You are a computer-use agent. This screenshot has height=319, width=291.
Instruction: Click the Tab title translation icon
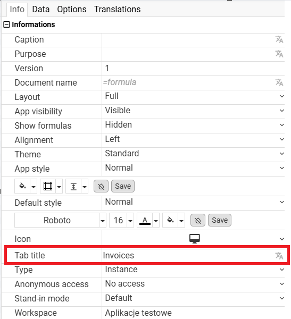click(279, 256)
